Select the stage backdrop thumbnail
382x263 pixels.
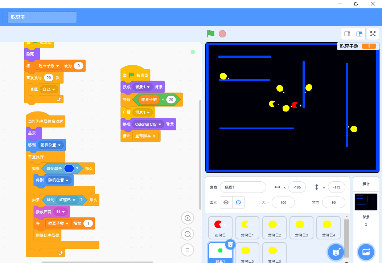(366, 202)
